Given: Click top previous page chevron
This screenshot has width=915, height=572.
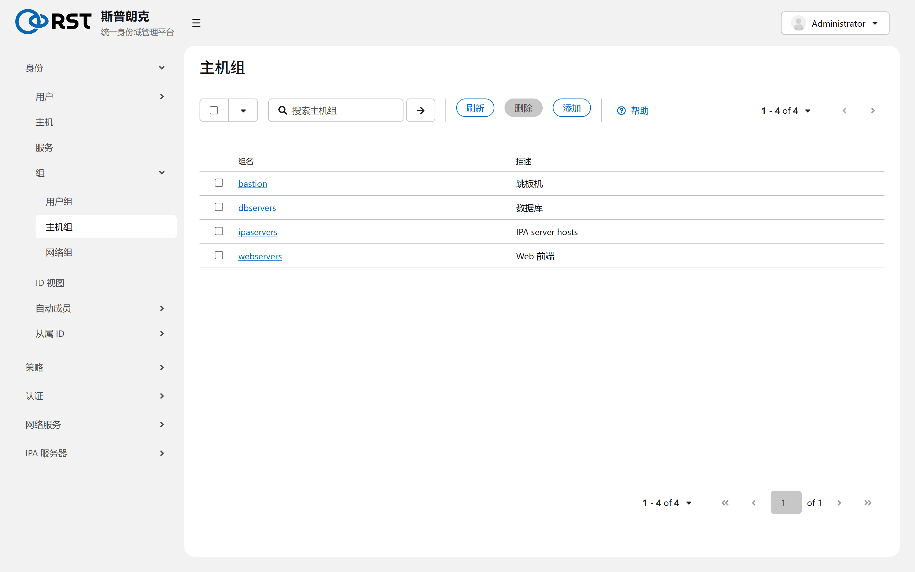Looking at the screenshot, I should click(844, 111).
